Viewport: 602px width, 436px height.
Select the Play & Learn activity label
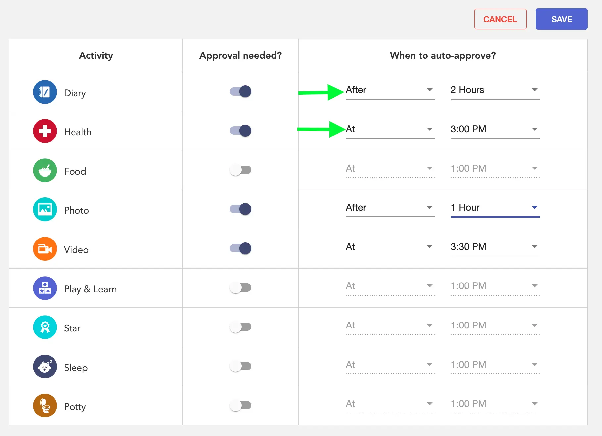[90, 289]
